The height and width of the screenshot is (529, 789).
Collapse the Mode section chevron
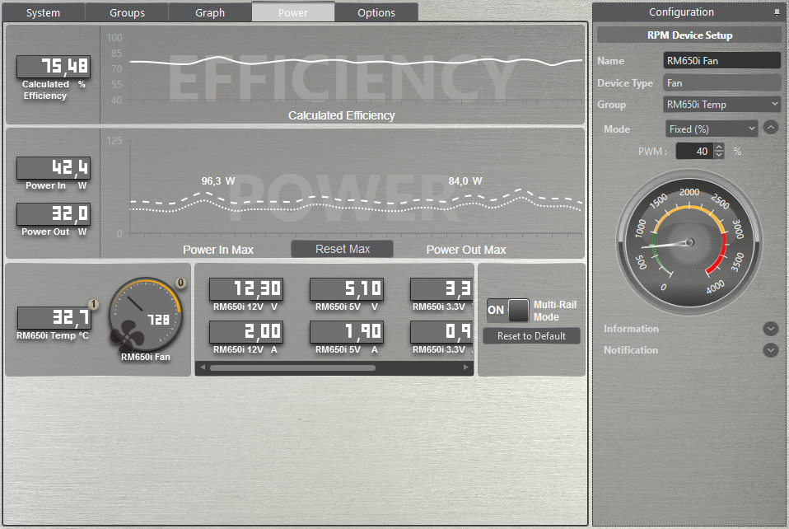pyautogui.click(x=770, y=128)
